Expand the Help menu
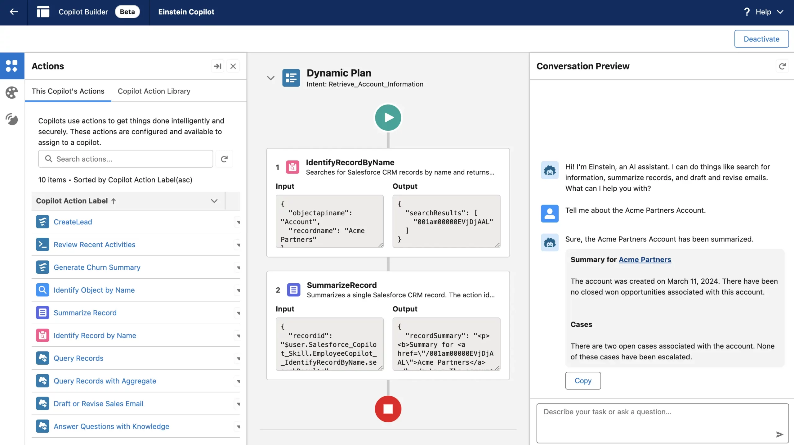 pyautogui.click(x=764, y=12)
